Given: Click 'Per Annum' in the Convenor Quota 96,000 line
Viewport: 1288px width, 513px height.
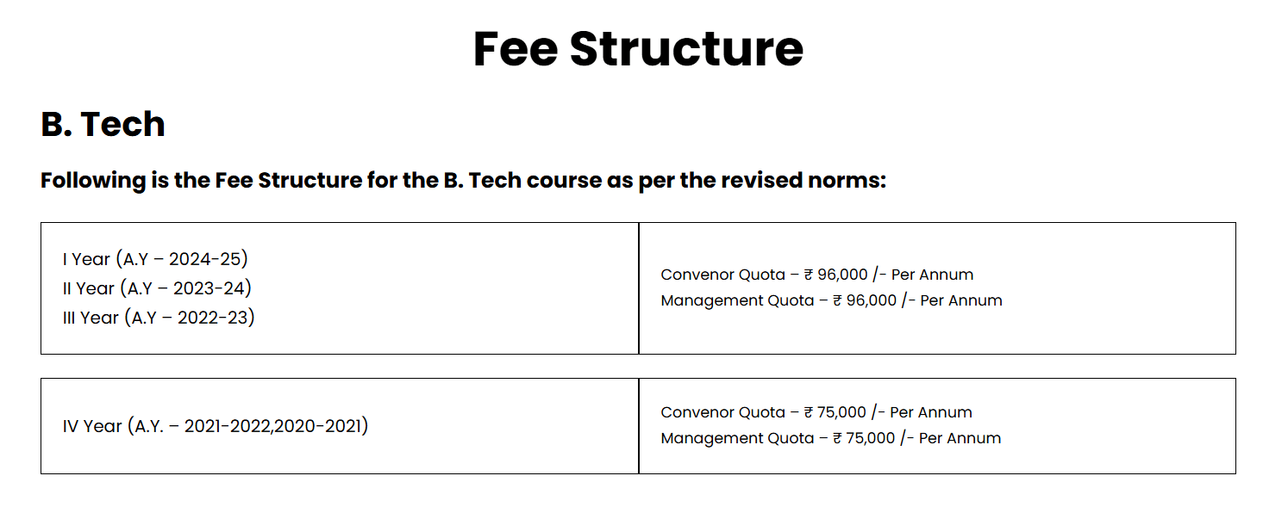Looking at the screenshot, I should point(932,275).
